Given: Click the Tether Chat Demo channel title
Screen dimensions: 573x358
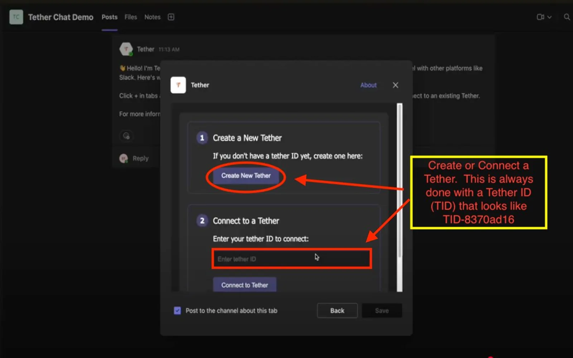Looking at the screenshot, I should [61, 17].
